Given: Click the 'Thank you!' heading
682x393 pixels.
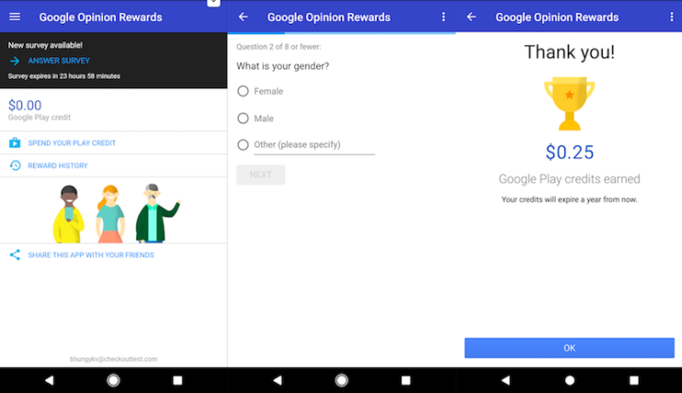Looking at the screenshot, I should [570, 52].
